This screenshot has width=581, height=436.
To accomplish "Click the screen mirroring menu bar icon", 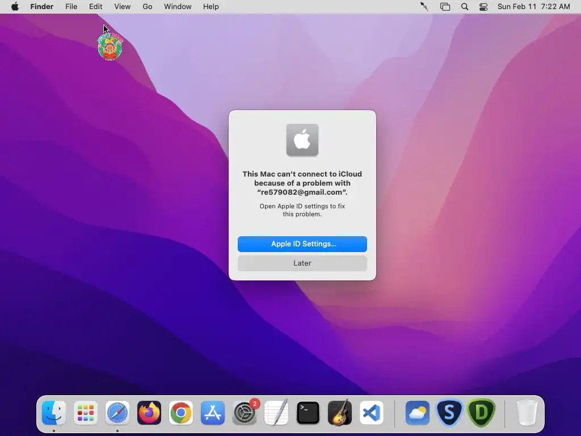I will (x=445, y=7).
